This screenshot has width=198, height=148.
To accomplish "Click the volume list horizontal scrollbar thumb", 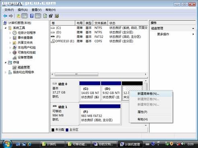I will tap(76, 74).
